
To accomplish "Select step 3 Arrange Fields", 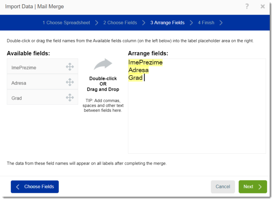I will click(167, 23).
